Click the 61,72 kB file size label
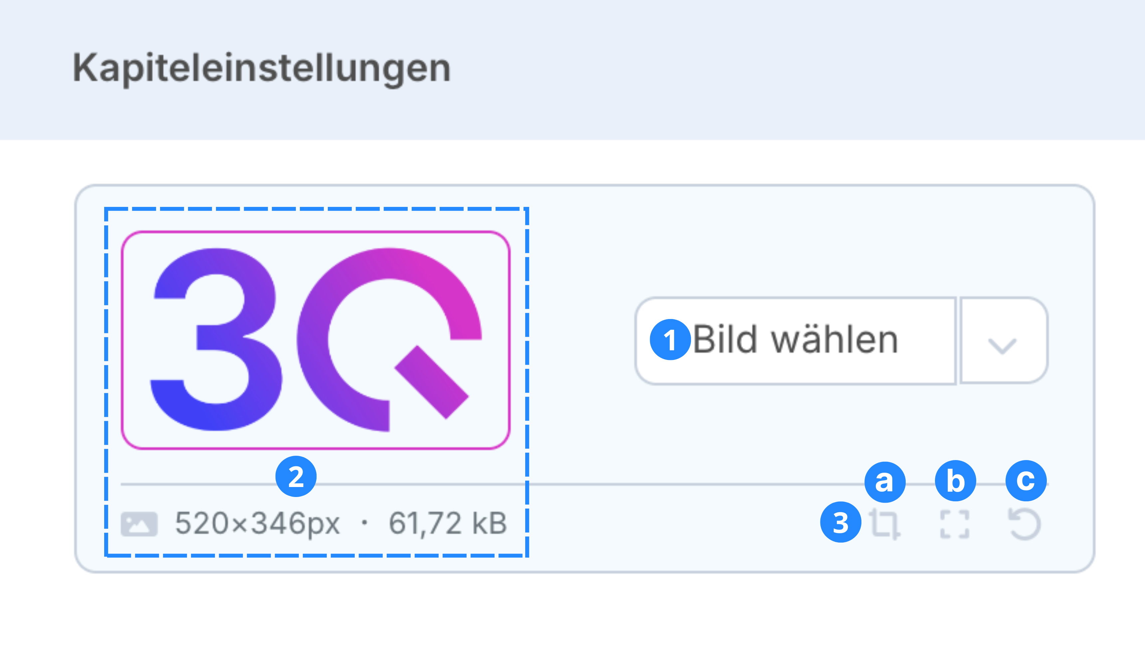Viewport: 1145px width, 656px height. tap(448, 524)
